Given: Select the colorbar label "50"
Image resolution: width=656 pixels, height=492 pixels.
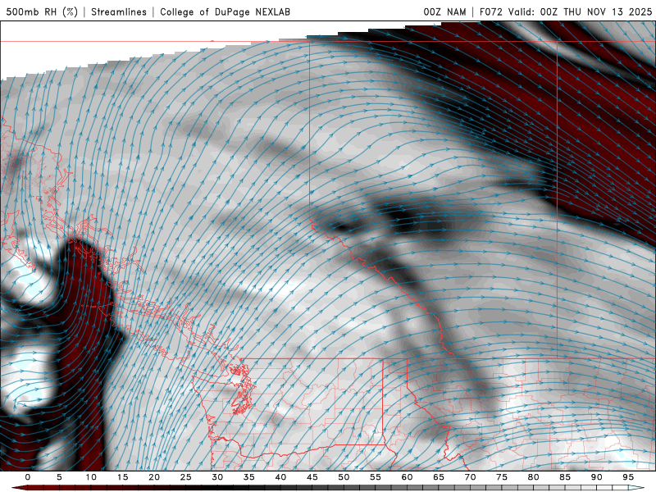Looking at the screenshot, I should 344,477.
